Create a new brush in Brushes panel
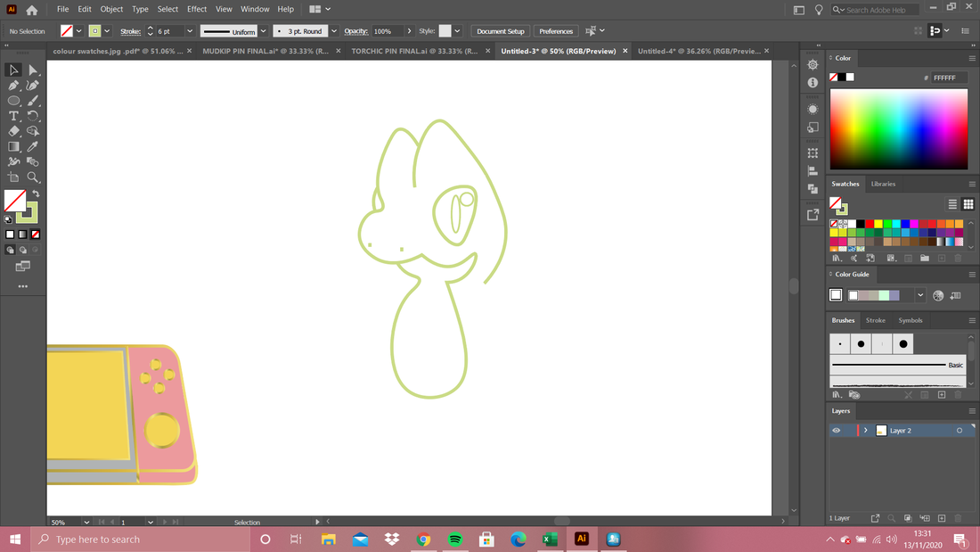Viewport: 980px width, 552px height. (942, 395)
